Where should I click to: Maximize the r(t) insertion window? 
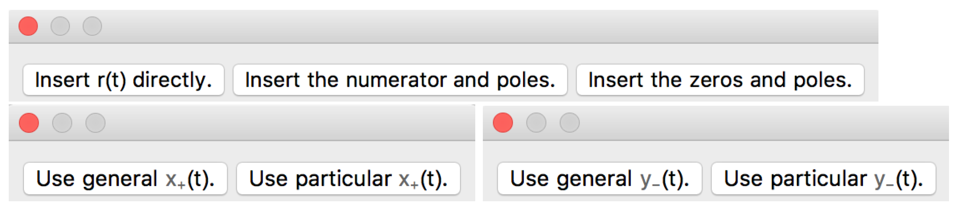pyautogui.click(x=92, y=26)
